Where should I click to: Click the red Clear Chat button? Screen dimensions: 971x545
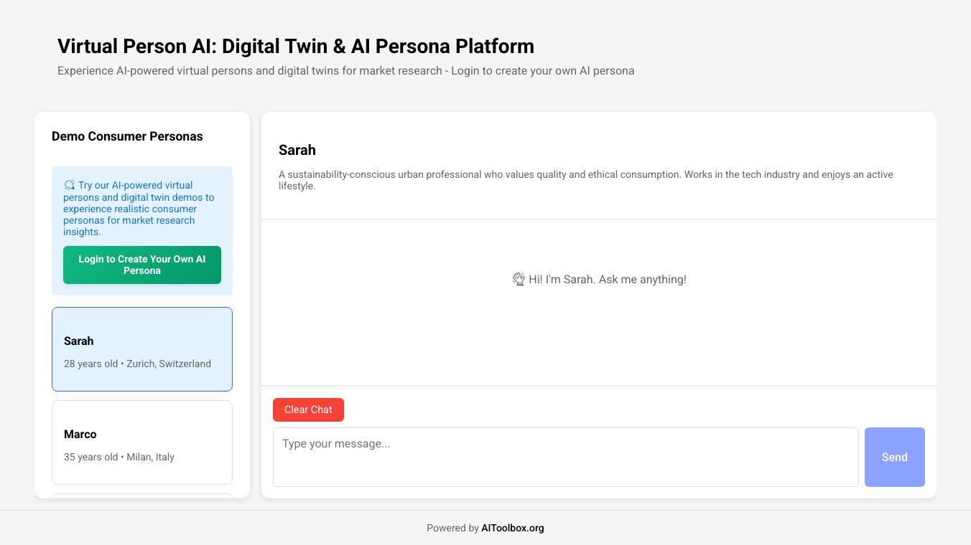(308, 409)
